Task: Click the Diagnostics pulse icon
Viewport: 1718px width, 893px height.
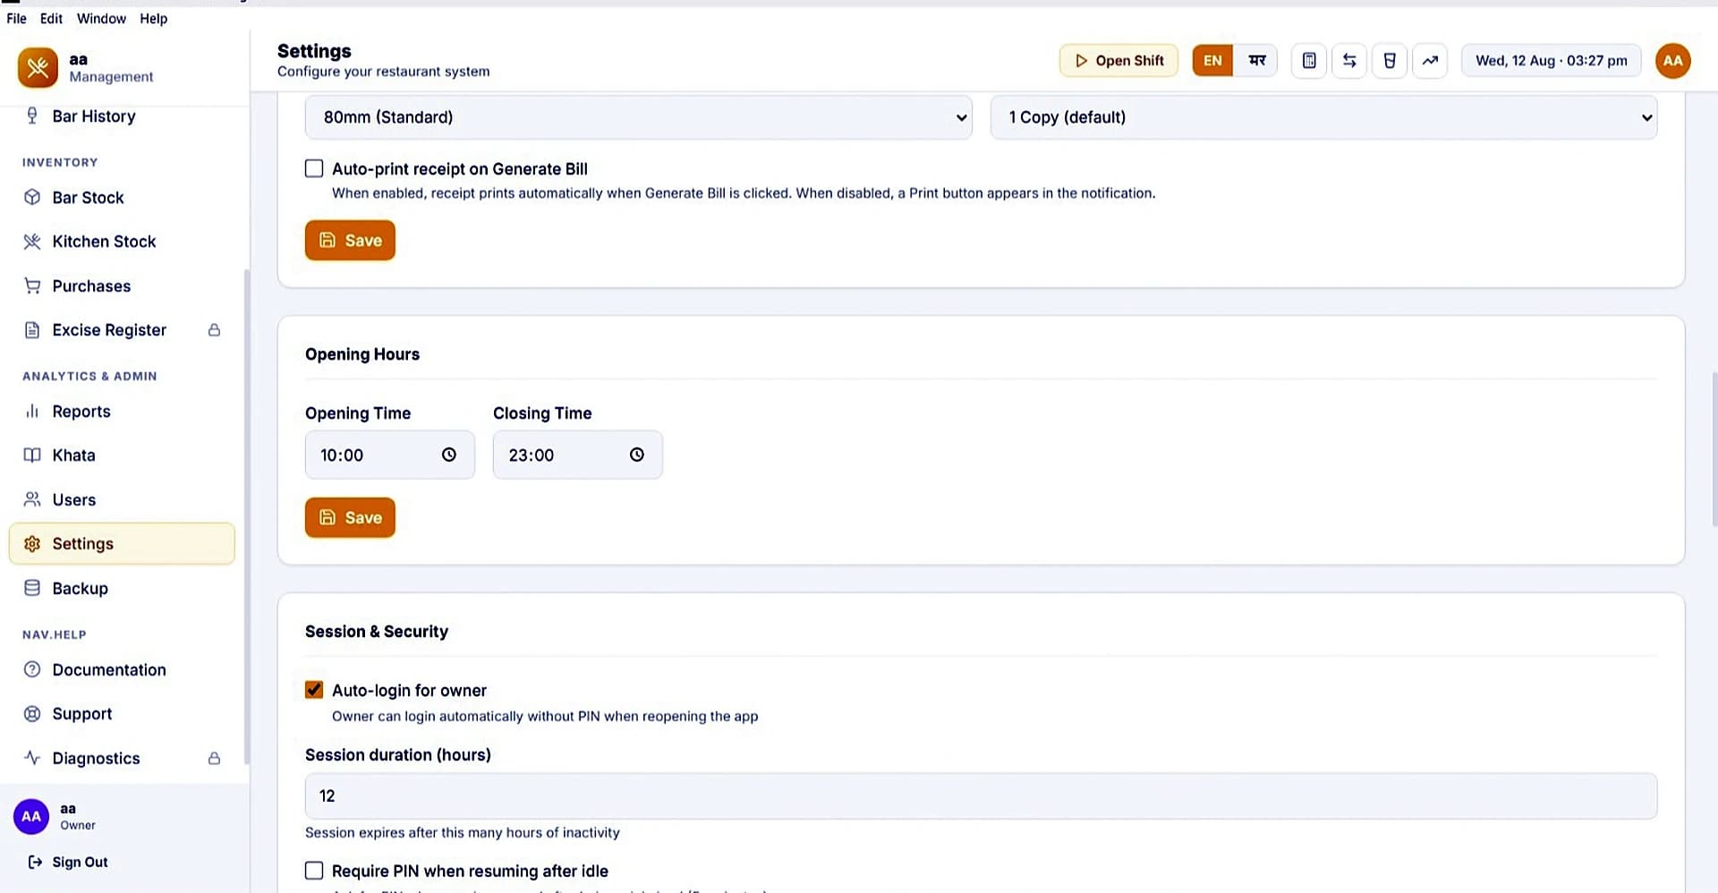Action: 32,758
